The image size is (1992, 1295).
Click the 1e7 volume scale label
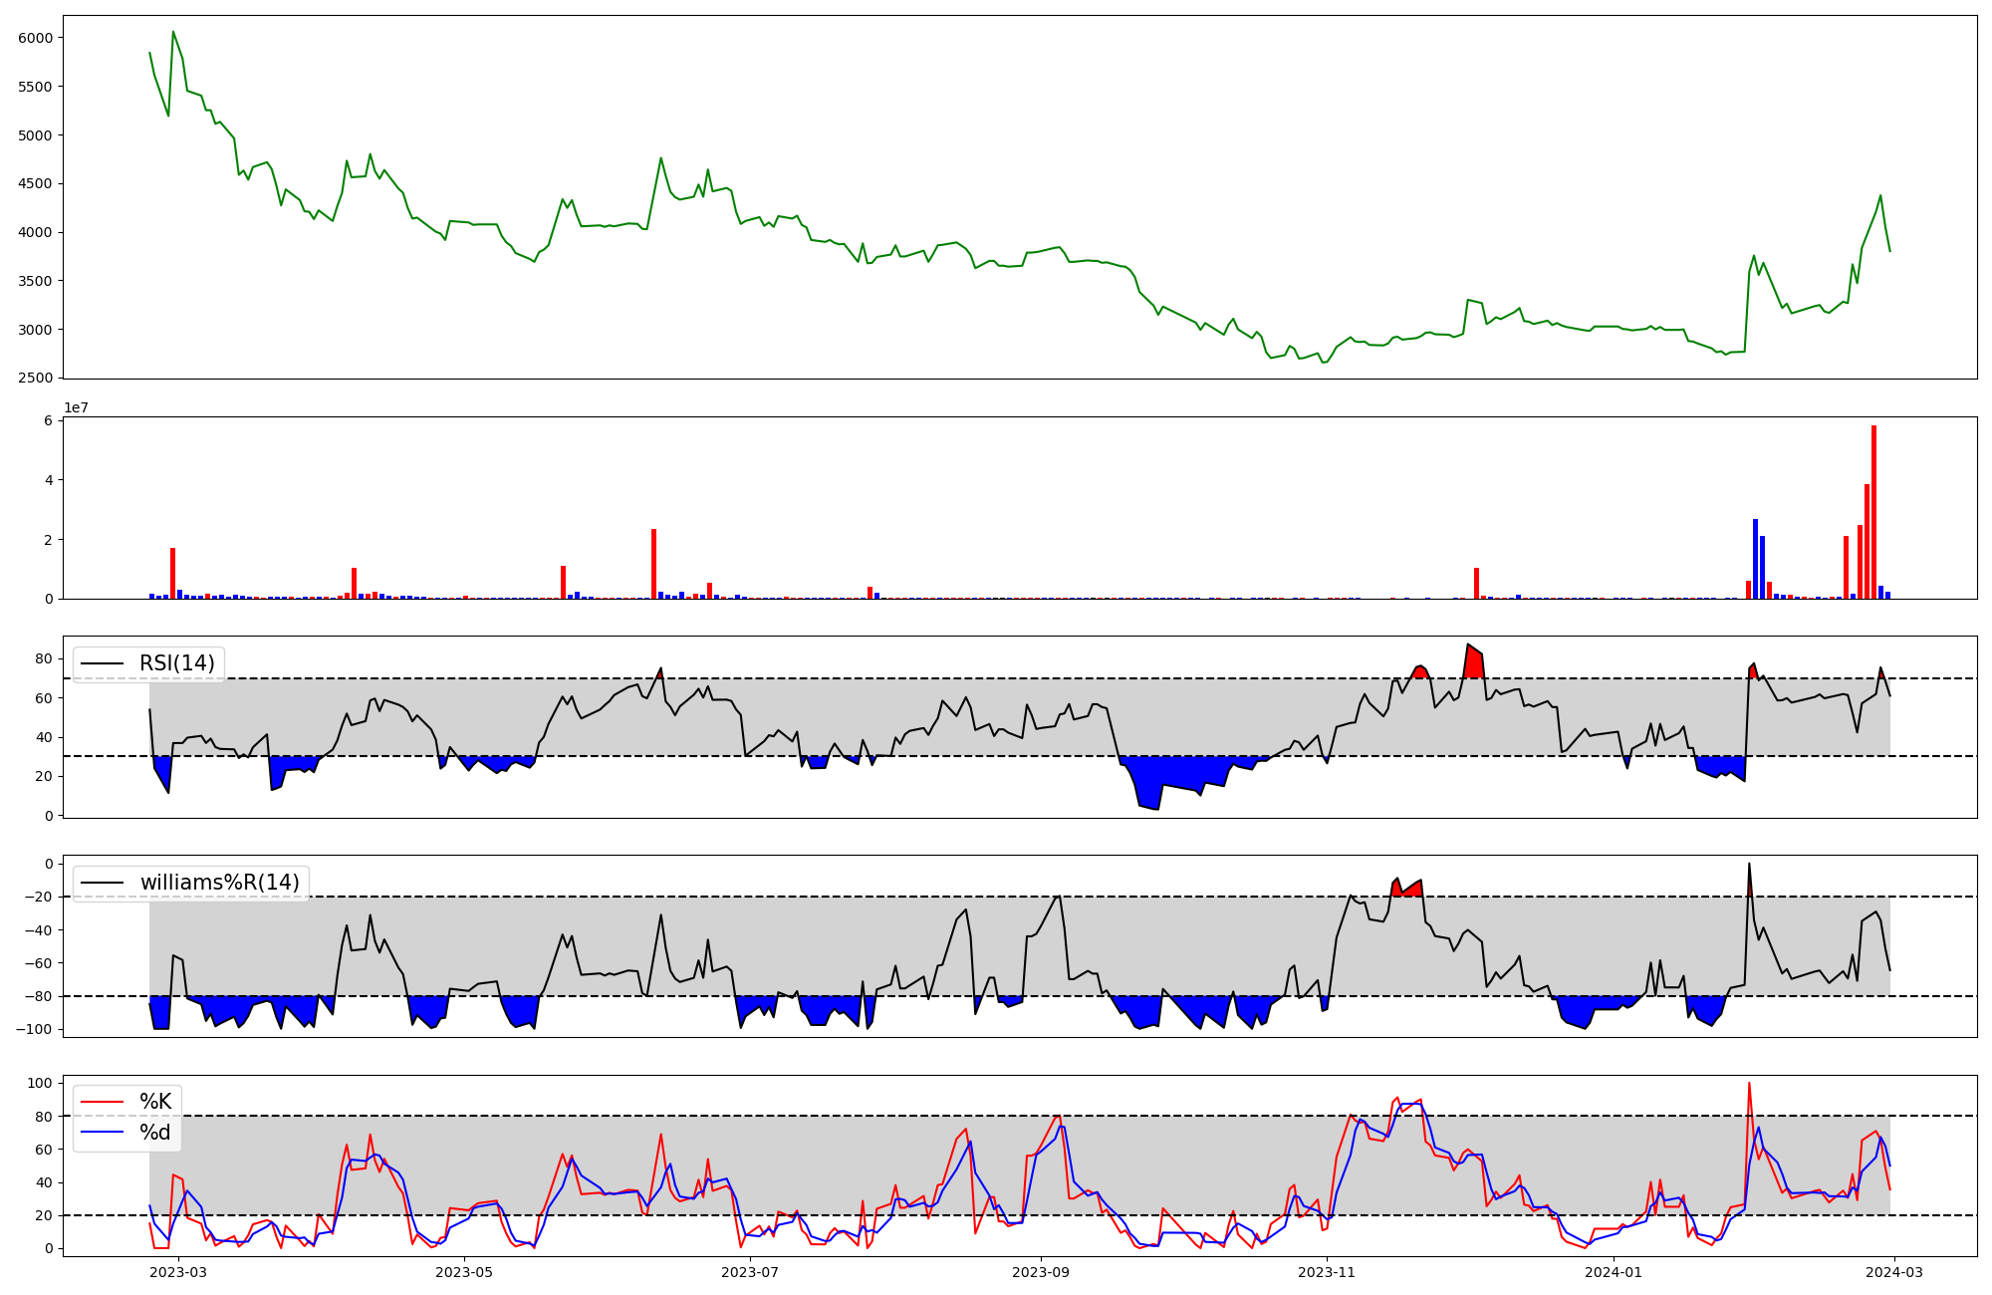(x=77, y=408)
